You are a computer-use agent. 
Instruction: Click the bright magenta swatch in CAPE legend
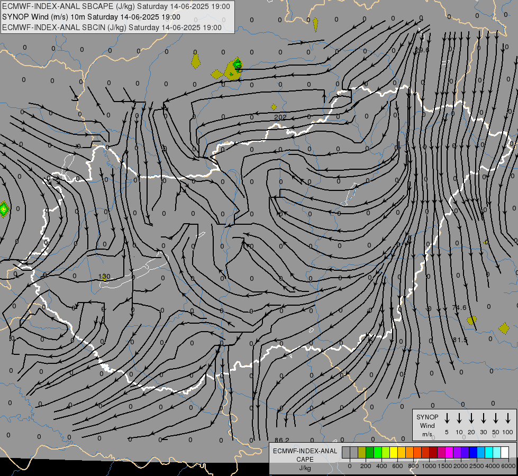449,452
